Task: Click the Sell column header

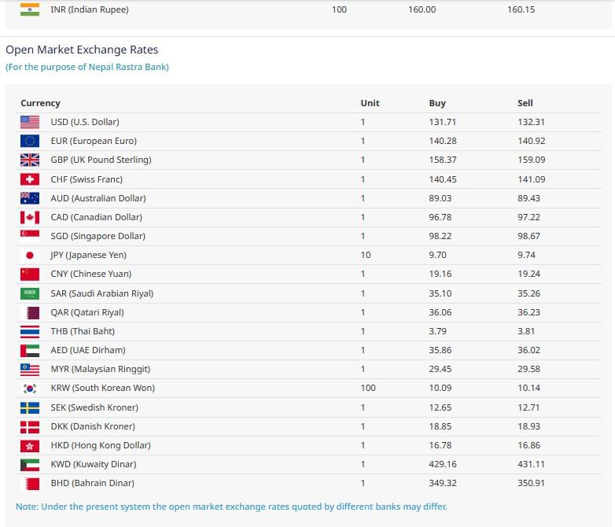Action: (x=525, y=103)
